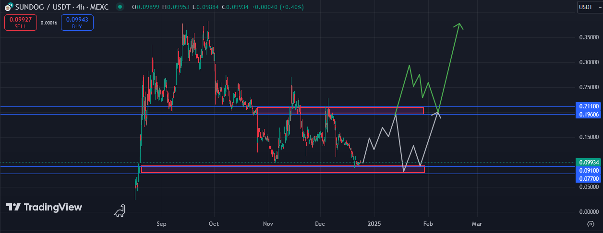The image size is (603, 233).
Task: Click the dinosaur icon near TradingView logo
Action: pyautogui.click(x=120, y=210)
